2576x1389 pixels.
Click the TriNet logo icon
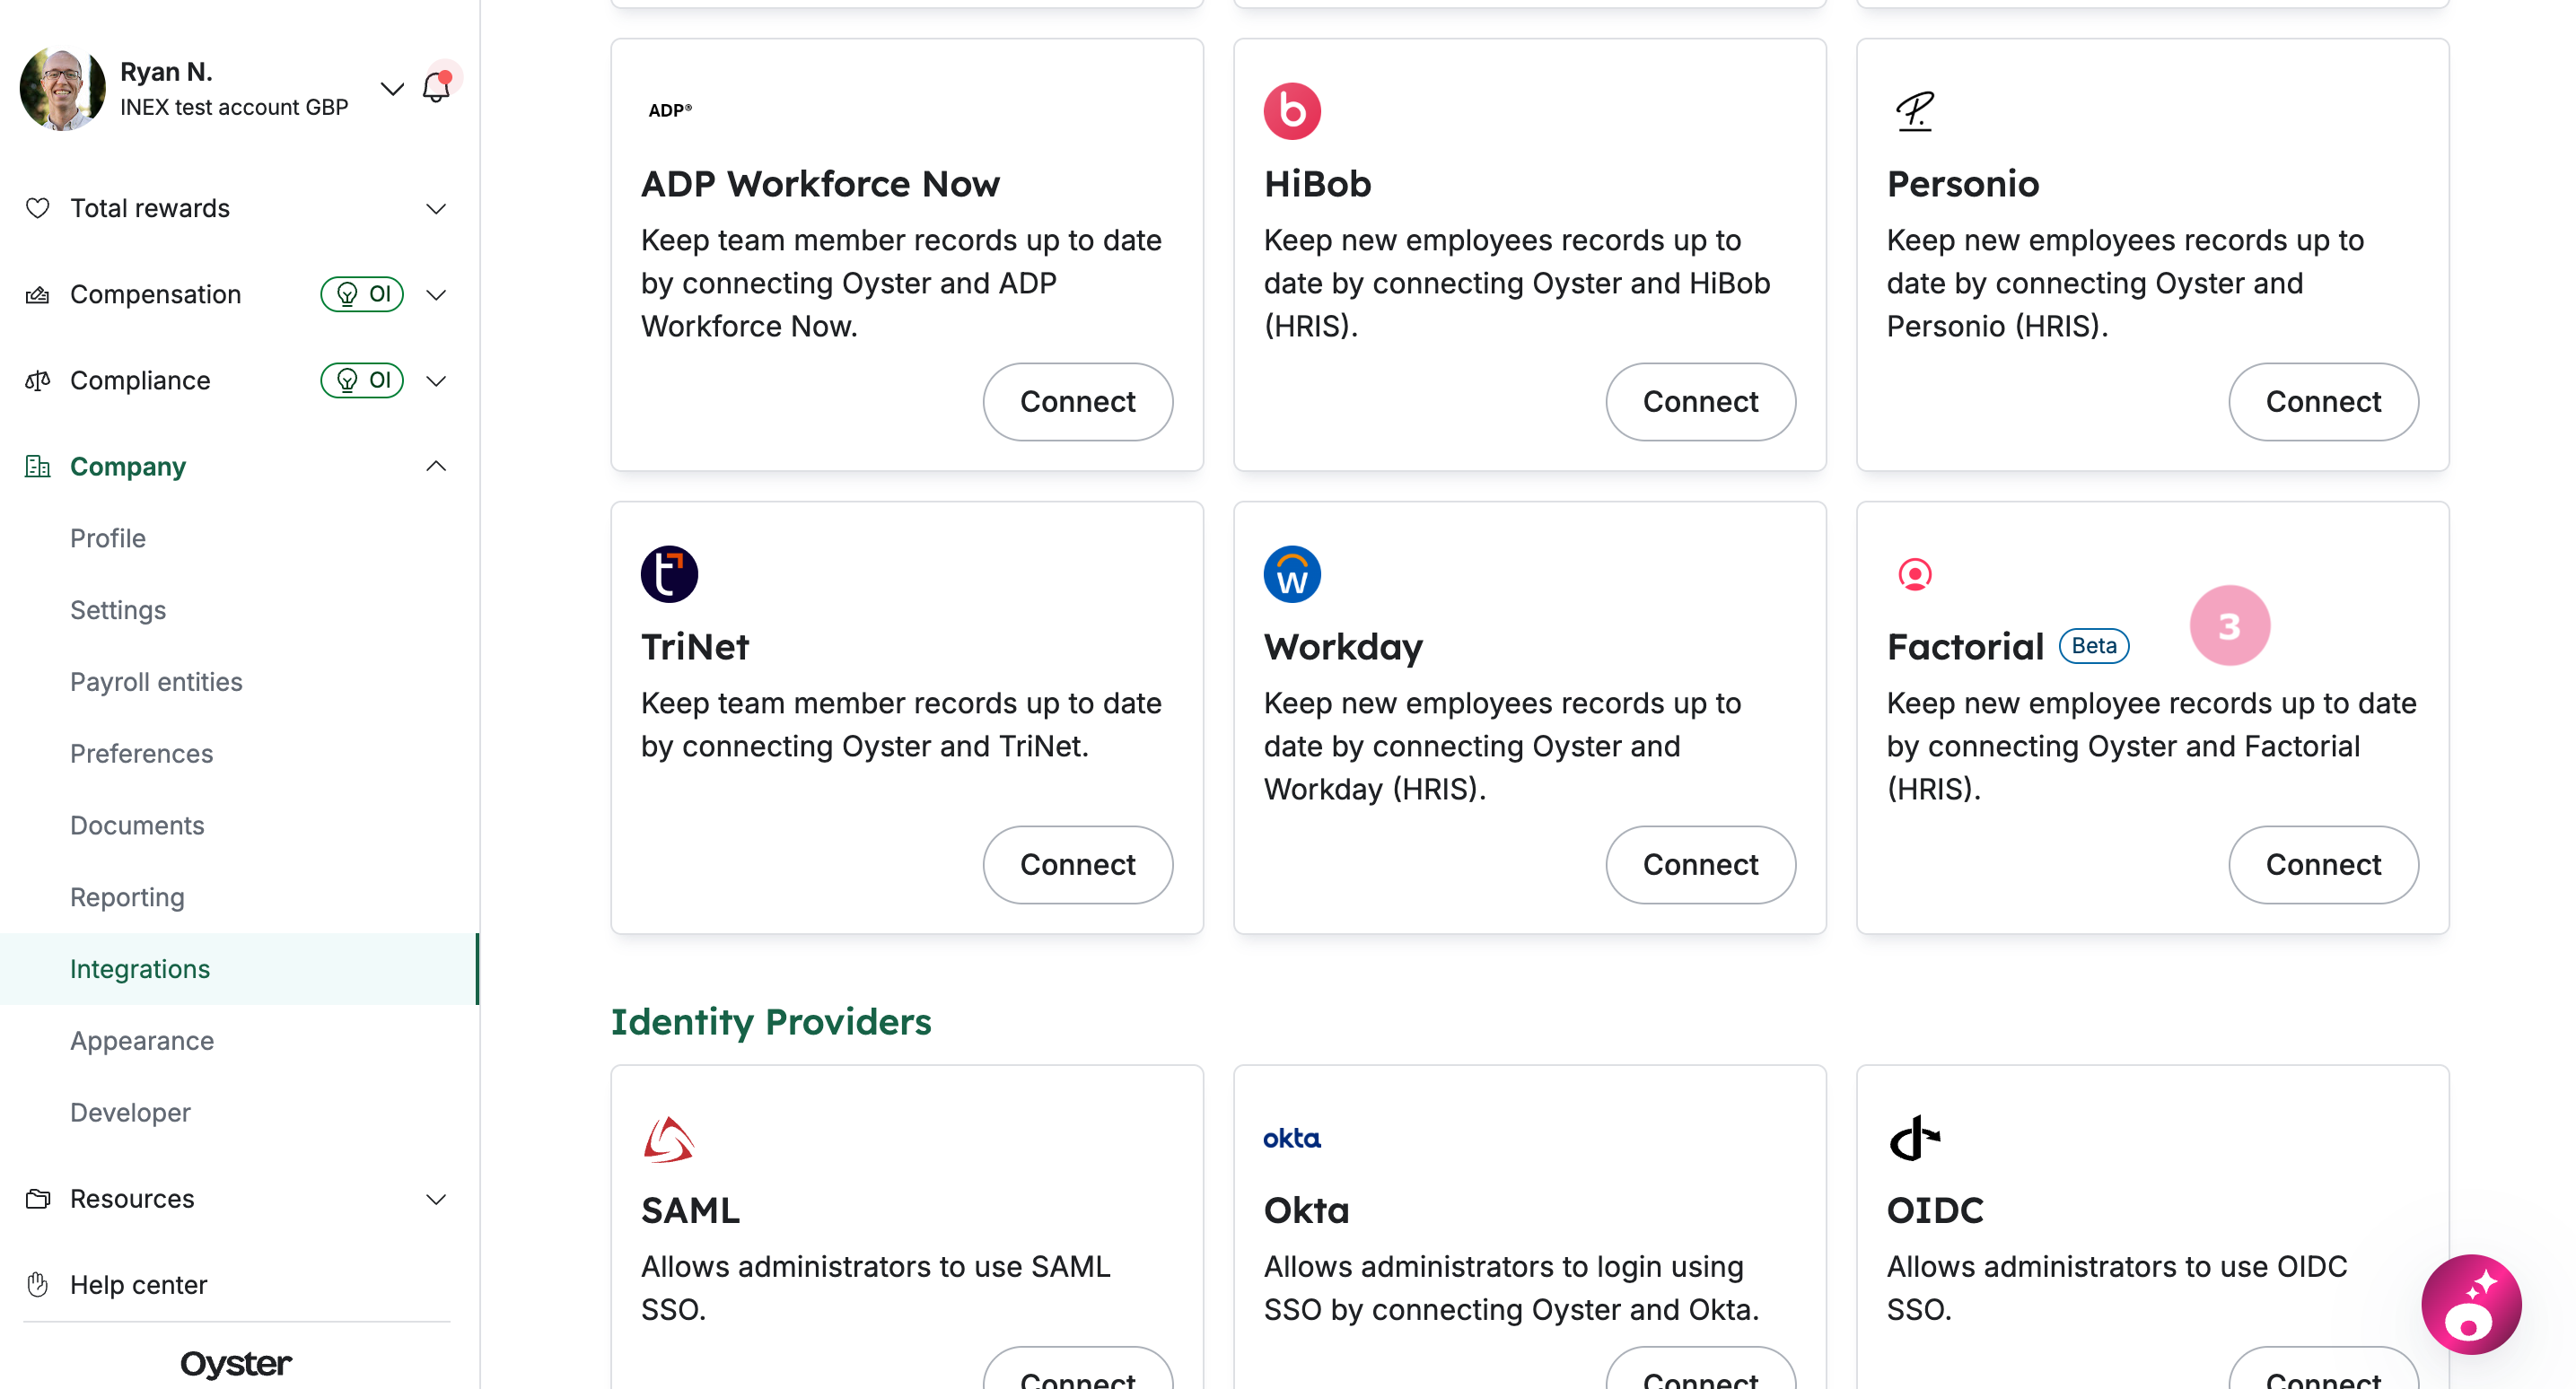click(x=669, y=574)
